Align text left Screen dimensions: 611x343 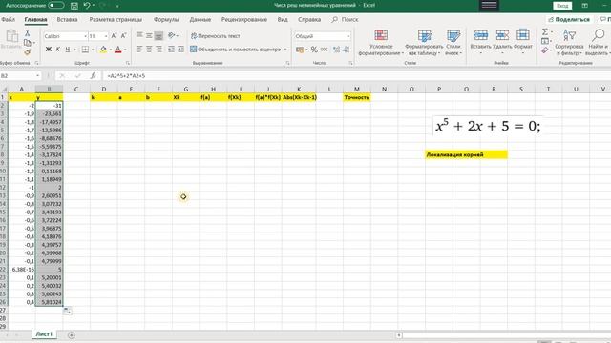point(139,50)
